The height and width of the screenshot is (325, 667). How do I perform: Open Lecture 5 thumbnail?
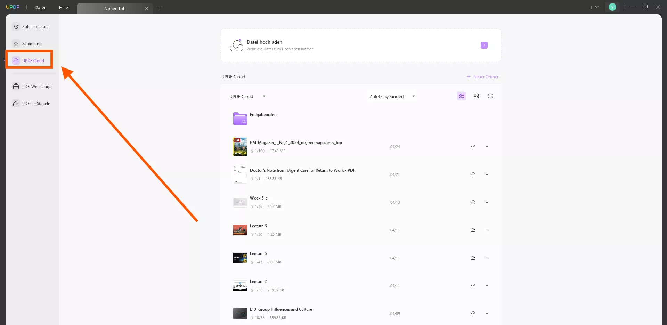click(240, 258)
